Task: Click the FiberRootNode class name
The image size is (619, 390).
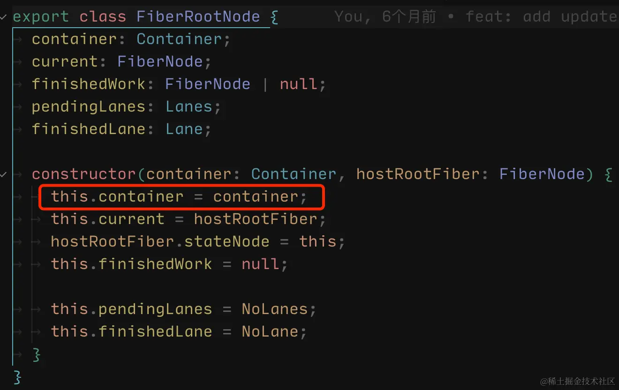Action: [x=198, y=17]
